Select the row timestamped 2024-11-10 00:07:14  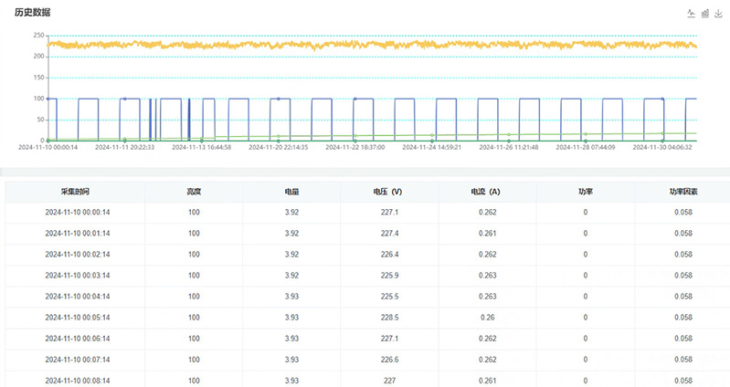pyautogui.click(x=78, y=360)
